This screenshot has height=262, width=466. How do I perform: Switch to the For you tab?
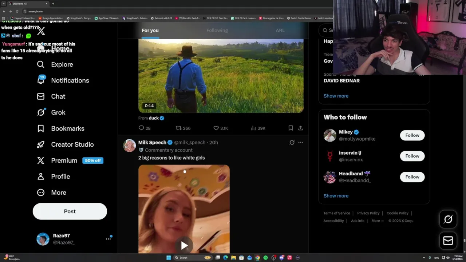[150, 31]
